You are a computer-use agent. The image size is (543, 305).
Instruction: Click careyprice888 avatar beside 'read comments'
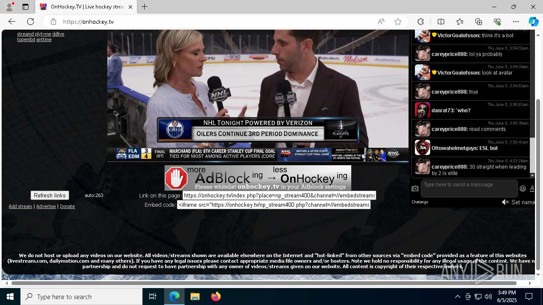click(x=423, y=129)
